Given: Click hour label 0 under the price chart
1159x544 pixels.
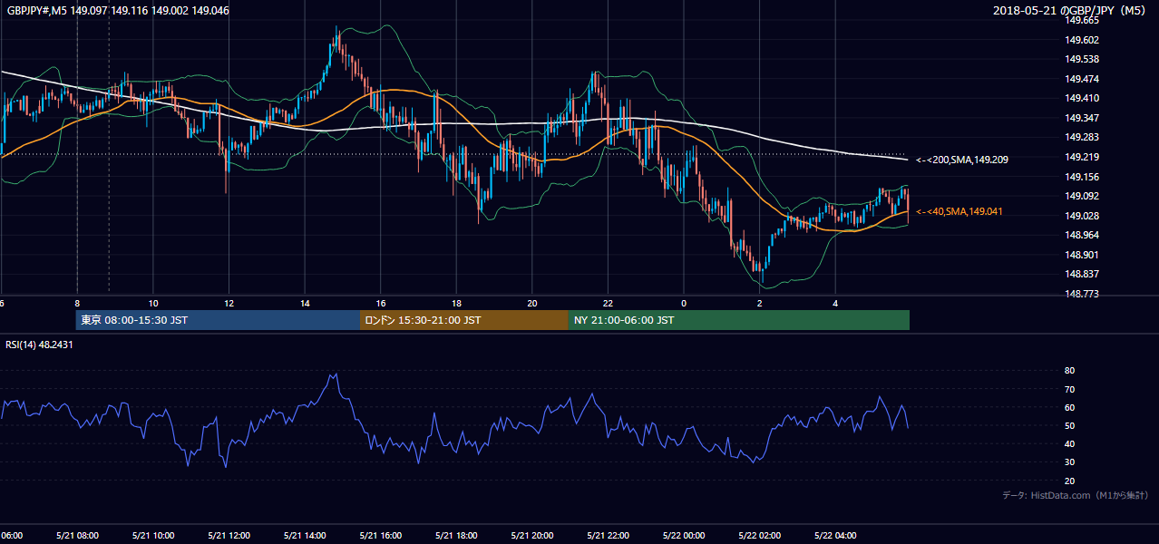Looking at the screenshot, I should (x=684, y=304).
